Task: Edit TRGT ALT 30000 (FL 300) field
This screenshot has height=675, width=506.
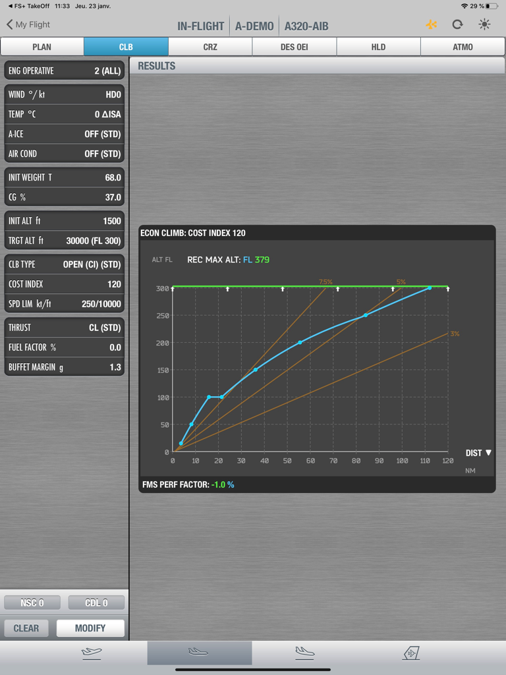Action: tap(65, 241)
